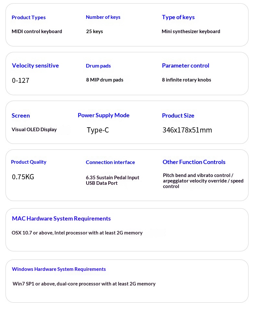Select the Type-C value
Screen dimensions: 256x316
[98, 130]
